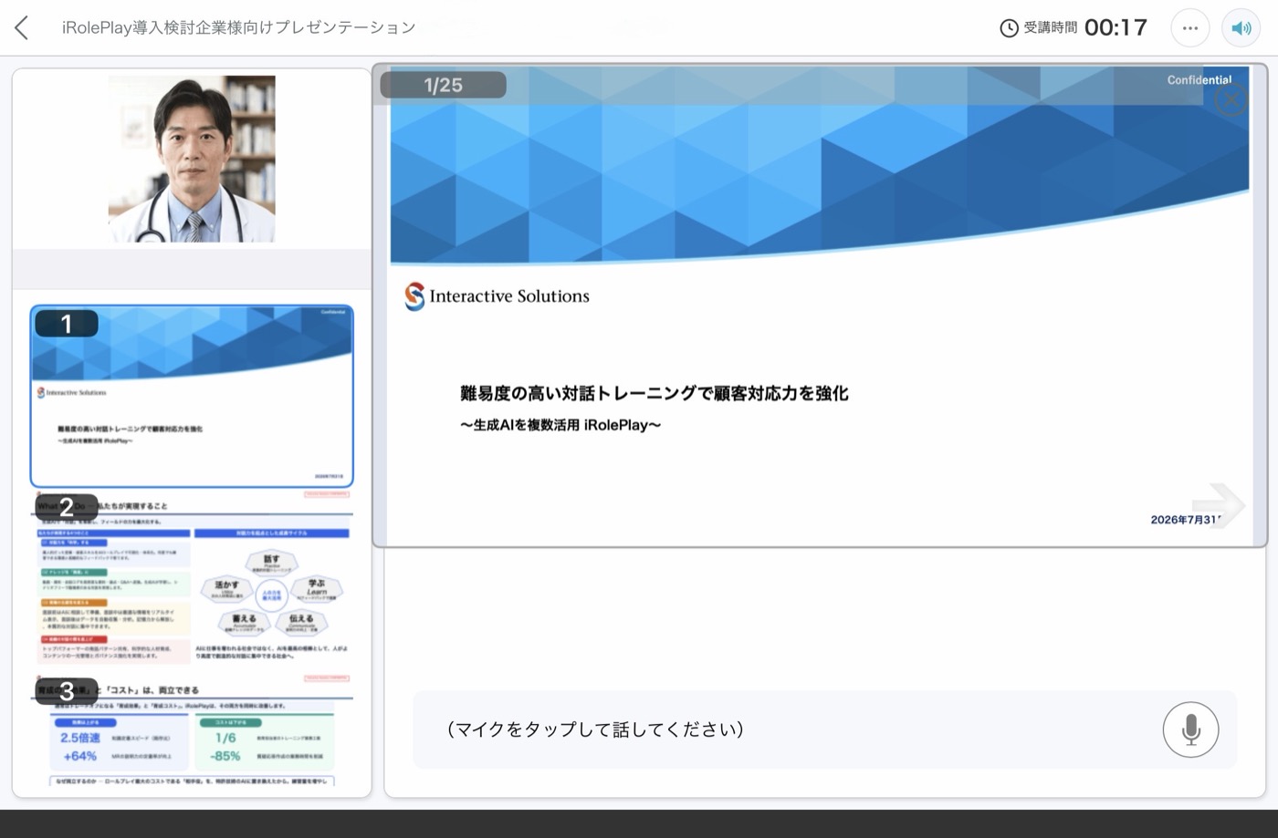Close the enlarged slide with the X icon
Screen dimensions: 1278x838
(x=1231, y=99)
